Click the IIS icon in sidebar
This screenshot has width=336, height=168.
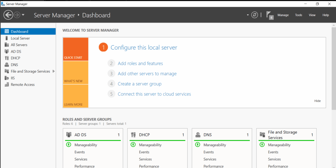pos(7,78)
